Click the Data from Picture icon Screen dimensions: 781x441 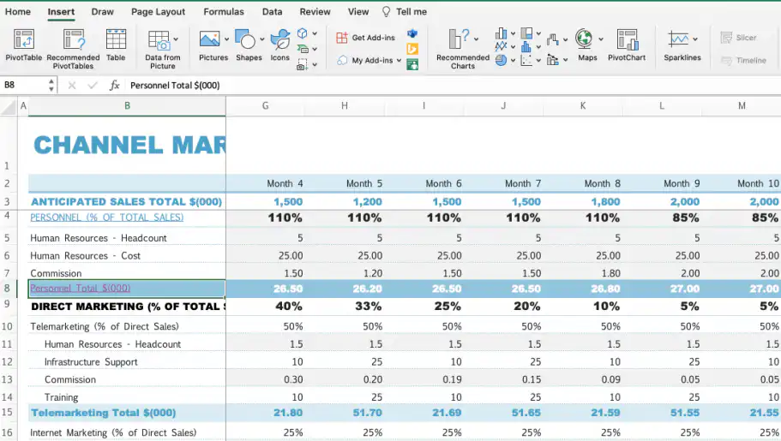point(159,40)
